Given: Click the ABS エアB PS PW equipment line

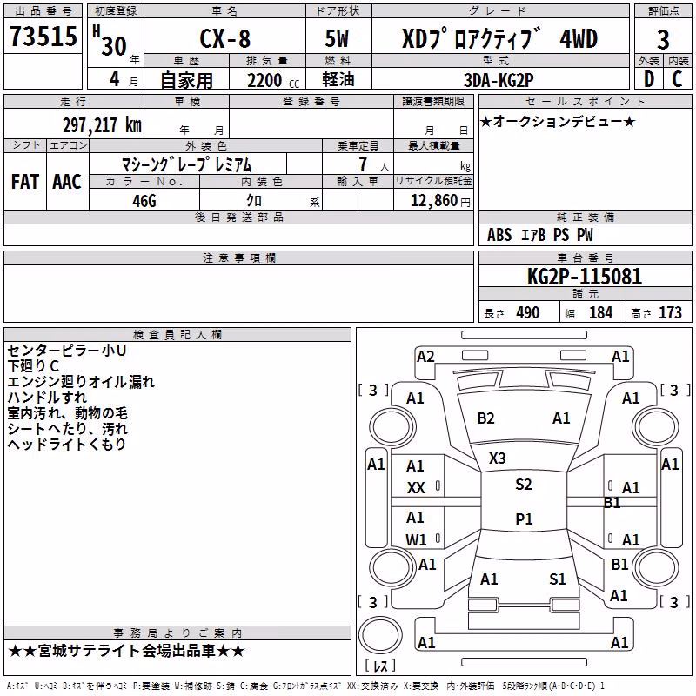Looking at the screenshot, I should 539,235.
